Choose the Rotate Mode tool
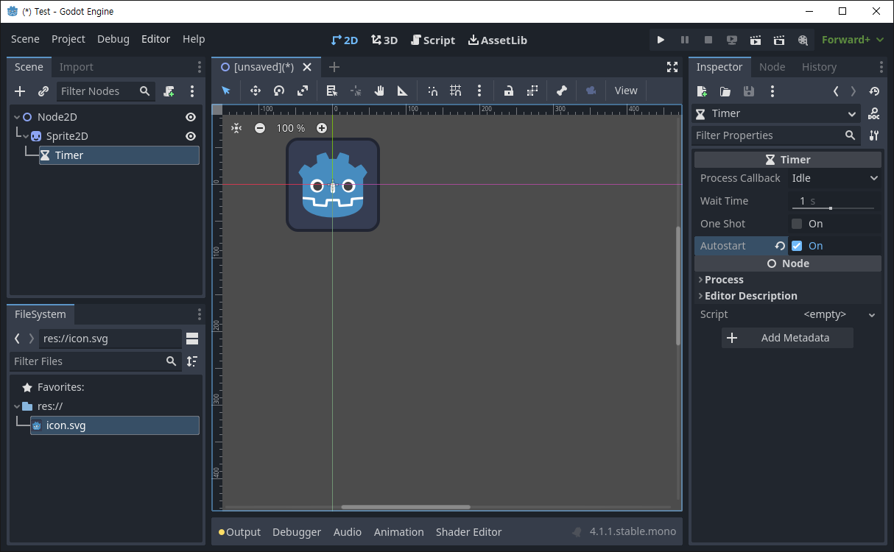Image resolution: width=894 pixels, height=552 pixels. point(279,91)
